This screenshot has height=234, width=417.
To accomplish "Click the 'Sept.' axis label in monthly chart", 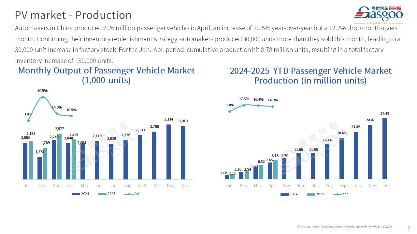I will pyautogui.click(x=143, y=186).
